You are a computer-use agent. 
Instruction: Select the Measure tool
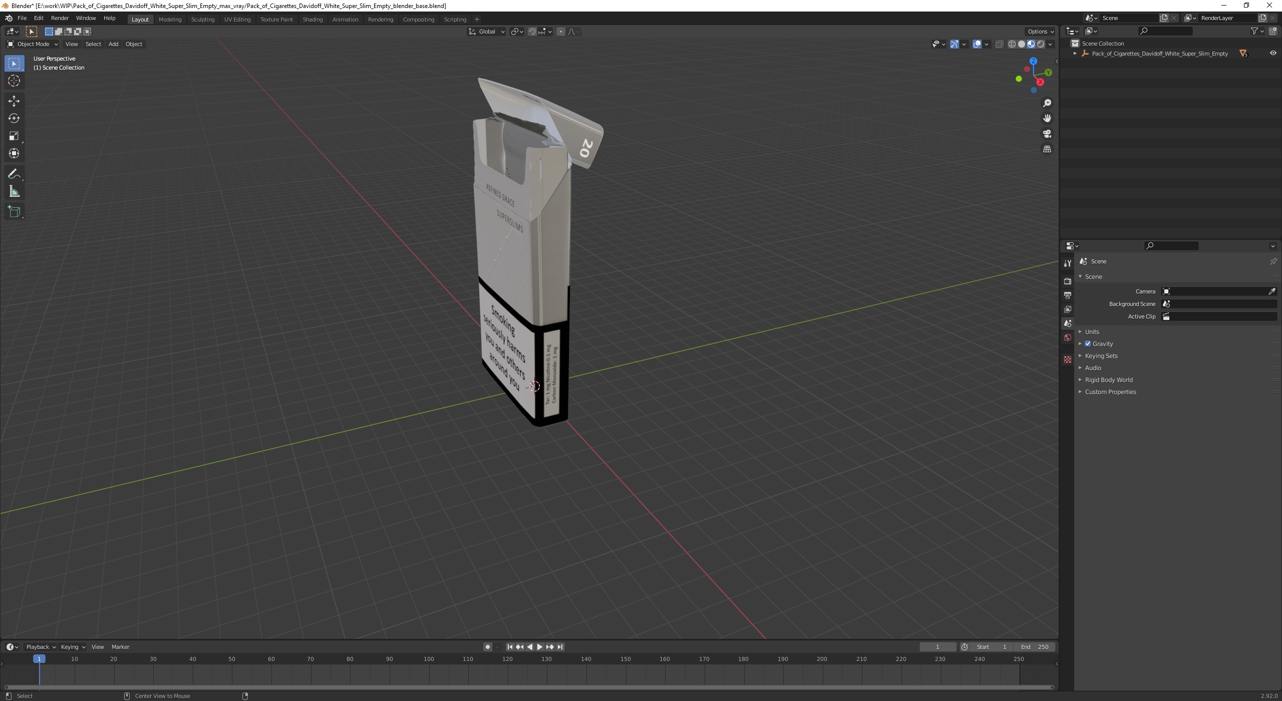[14, 191]
